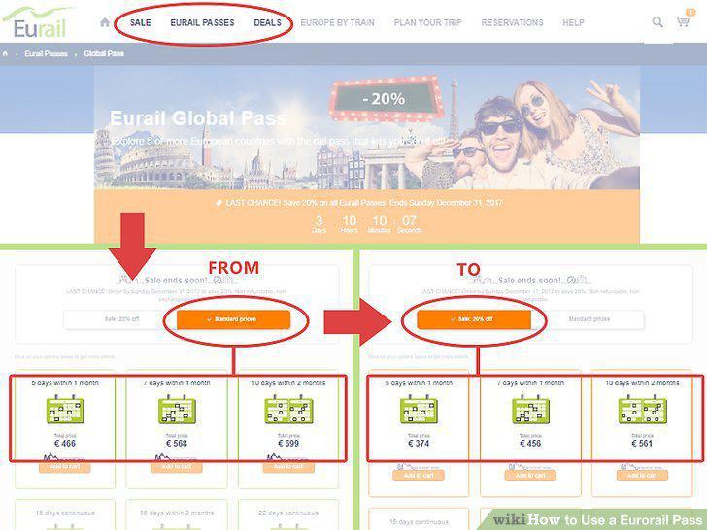Open the 22 days continuous pass card
The image size is (707, 530).
[288, 514]
